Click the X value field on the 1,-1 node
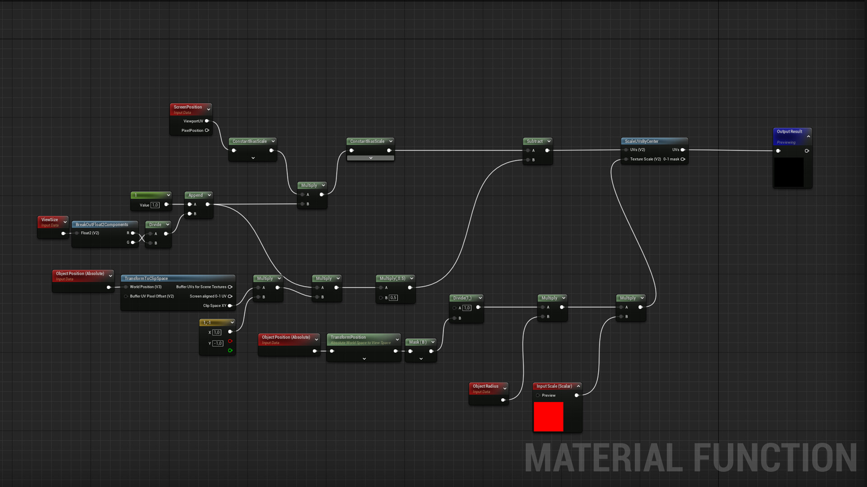 [217, 332]
